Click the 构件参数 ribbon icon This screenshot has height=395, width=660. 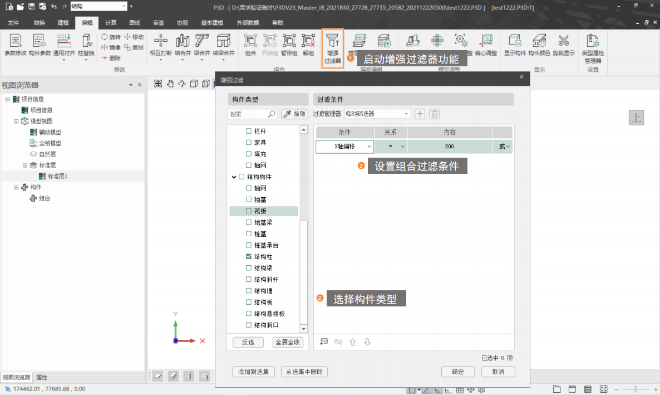click(40, 41)
